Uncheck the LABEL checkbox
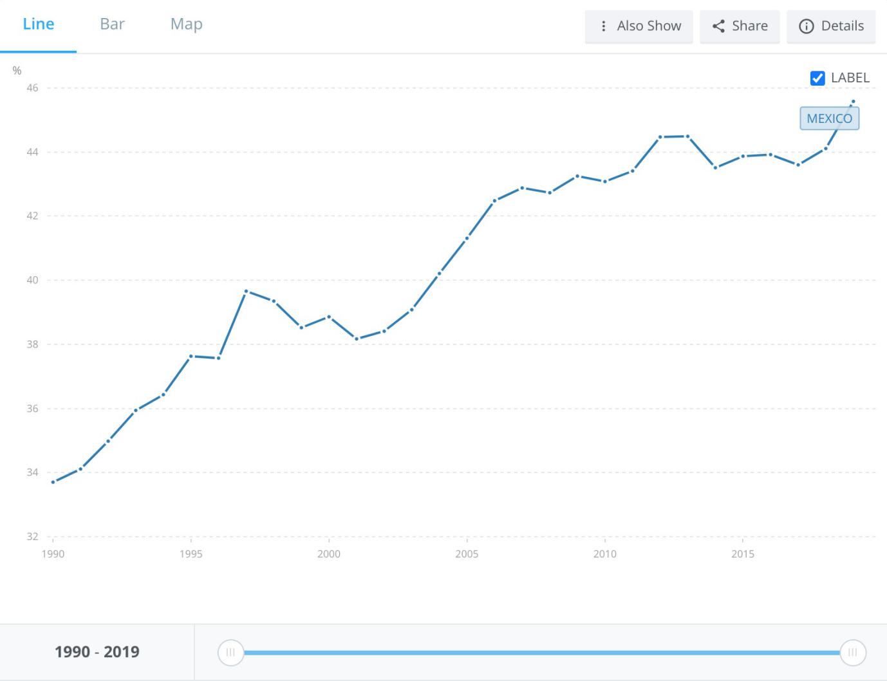 click(817, 78)
